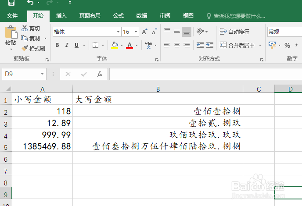
Task: Click inside the formula bar
Action: coord(205,74)
